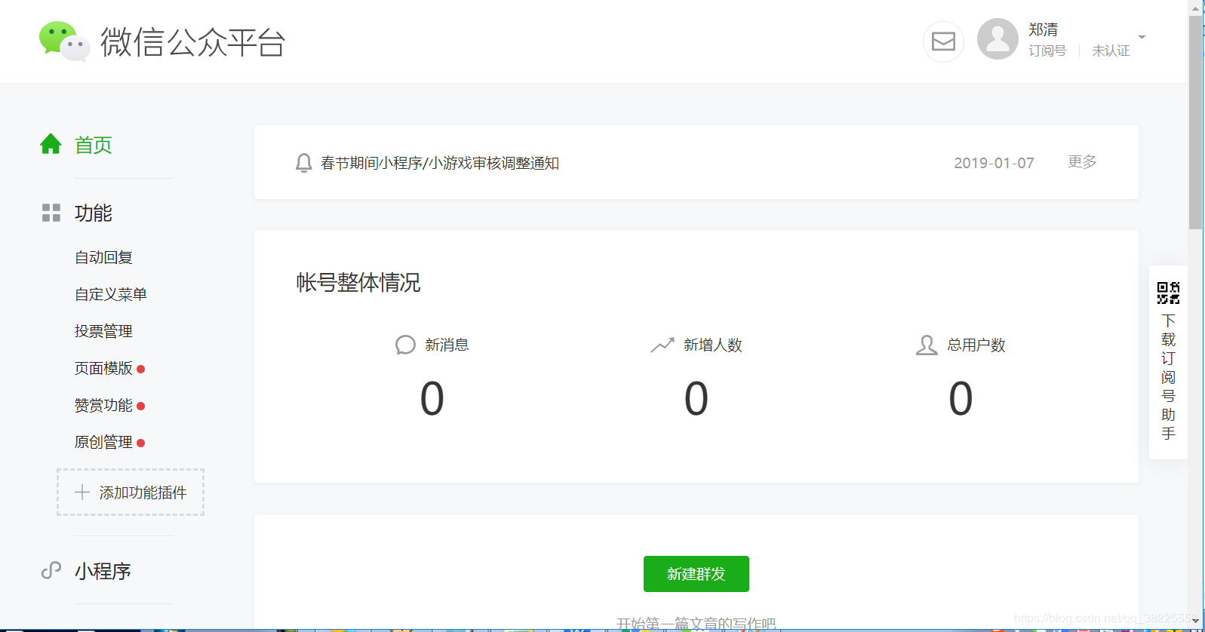The width and height of the screenshot is (1205, 632).
Task: Open the 下载订阅号助手 side widget
Action: pos(1168,362)
